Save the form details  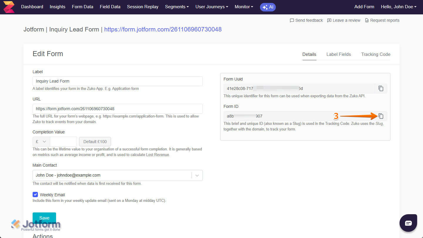44,218
